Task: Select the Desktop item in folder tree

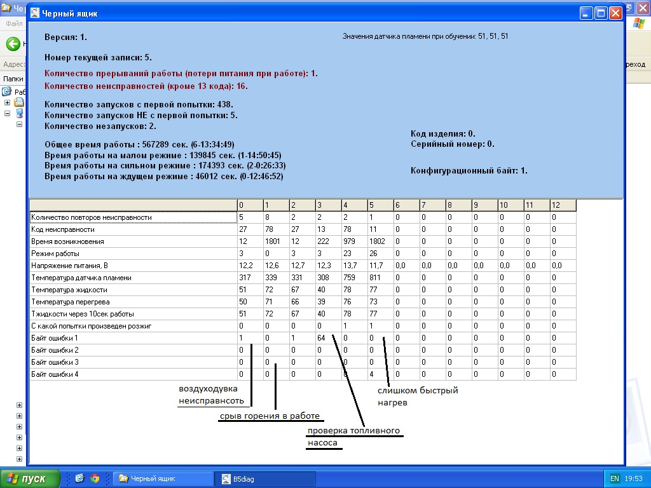Action: pyautogui.click(x=13, y=91)
